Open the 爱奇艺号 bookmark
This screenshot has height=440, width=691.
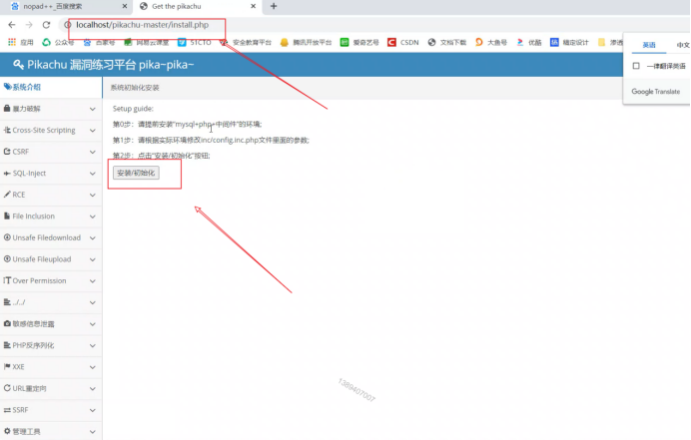point(359,42)
